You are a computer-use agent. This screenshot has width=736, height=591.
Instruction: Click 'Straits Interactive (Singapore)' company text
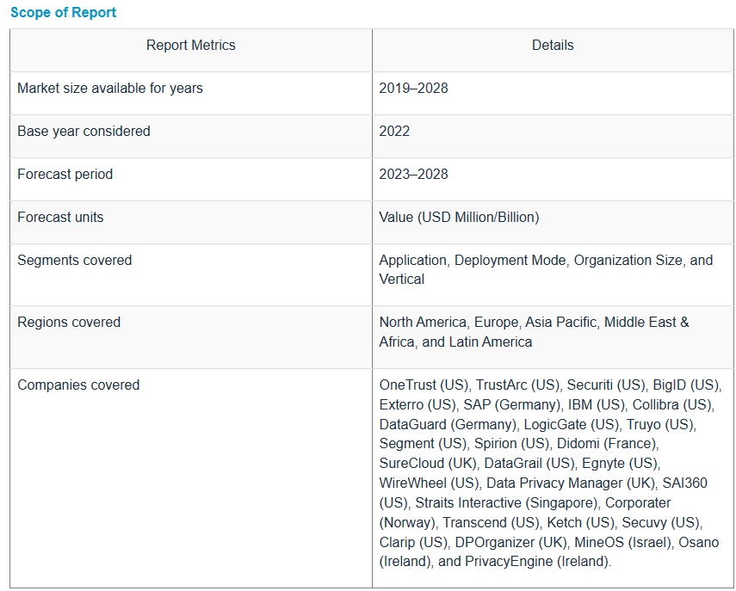click(506, 503)
